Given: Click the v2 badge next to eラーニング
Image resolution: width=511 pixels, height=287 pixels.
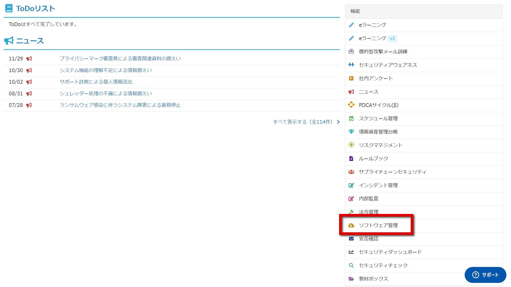Looking at the screenshot, I should click(392, 38).
